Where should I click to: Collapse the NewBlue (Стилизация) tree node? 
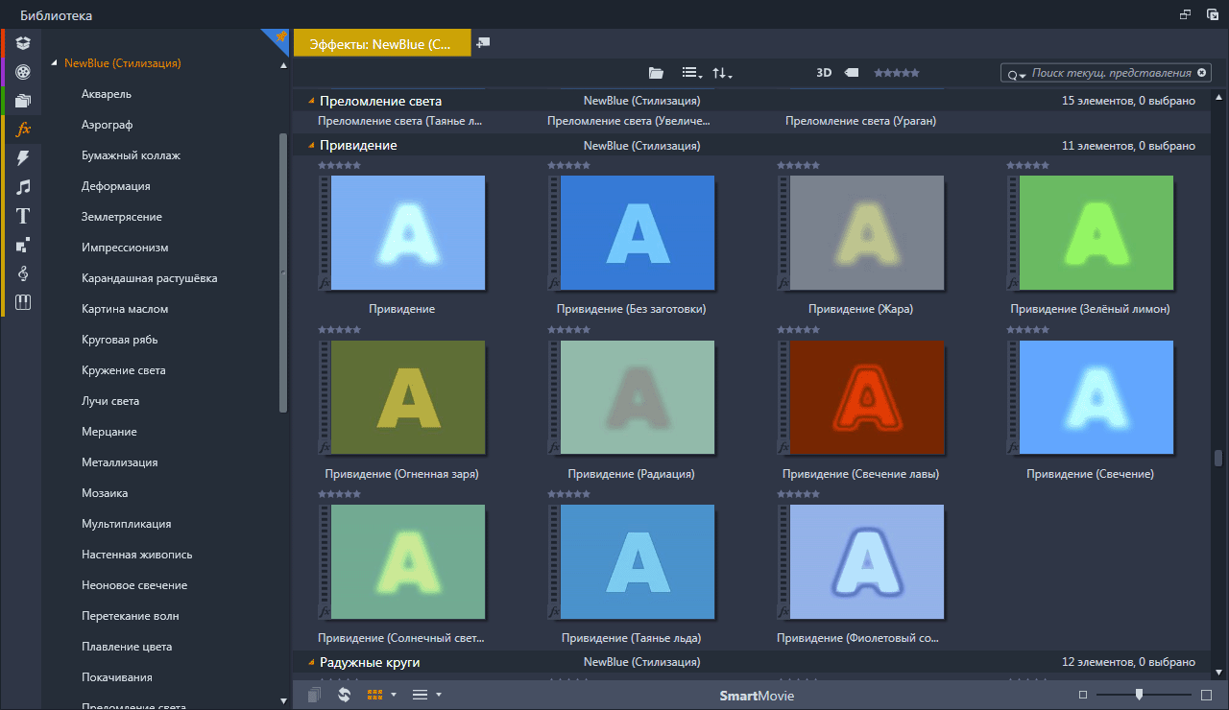[x=54, y=64]
